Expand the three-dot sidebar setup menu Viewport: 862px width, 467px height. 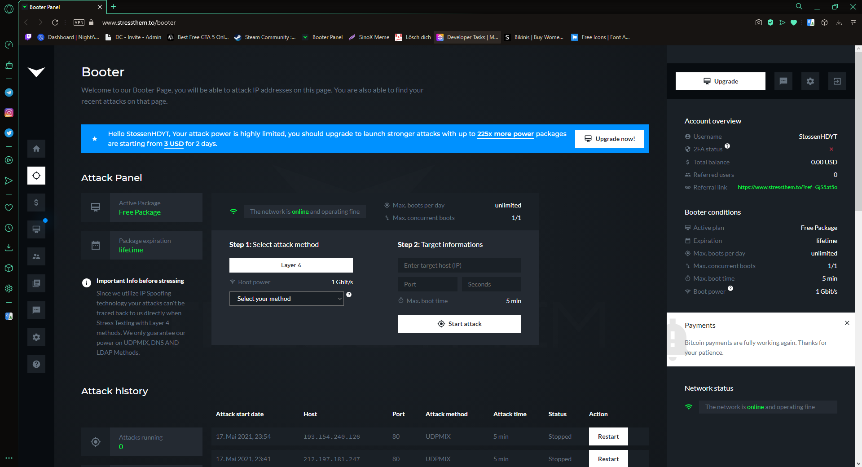point(9,458)
